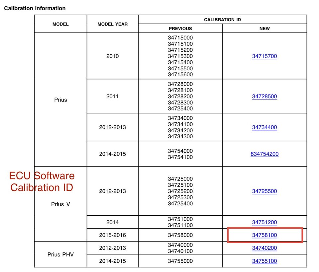Click the 834754200 new calibration link
319x272 pixels.
(x=265, y=154)
